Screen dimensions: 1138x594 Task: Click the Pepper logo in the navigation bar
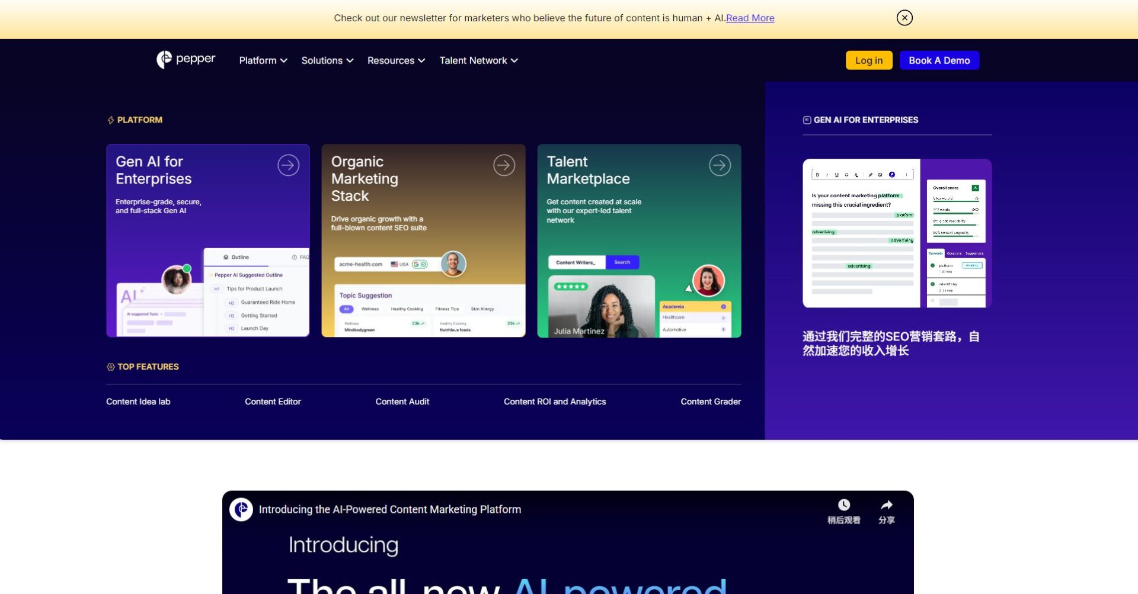point(186,59)
